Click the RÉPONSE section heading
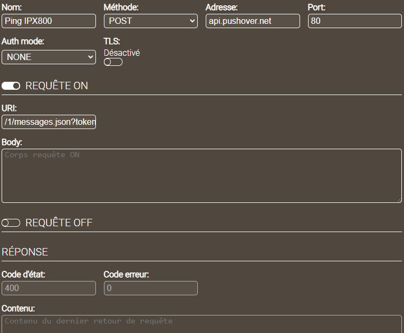Image resolution: width=404 pixels, height=333 pixels. [x=25, y=252]
